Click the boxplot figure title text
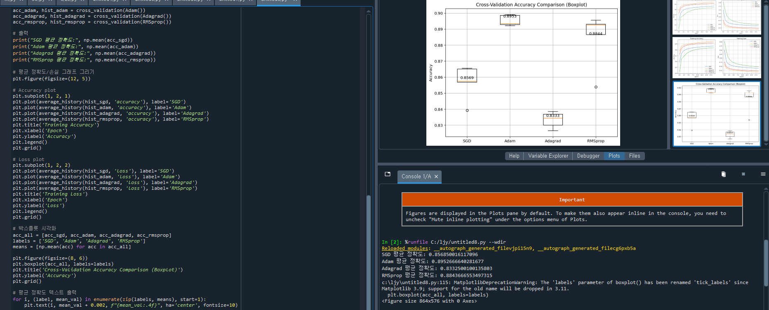769x310 pixels. click(x=531, y=5)
